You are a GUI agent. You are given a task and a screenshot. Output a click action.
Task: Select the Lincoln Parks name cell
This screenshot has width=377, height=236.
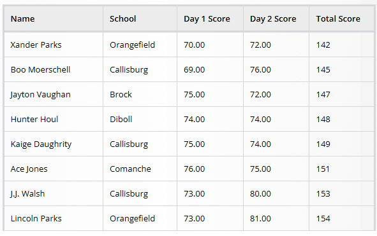[x=54, y=218]
